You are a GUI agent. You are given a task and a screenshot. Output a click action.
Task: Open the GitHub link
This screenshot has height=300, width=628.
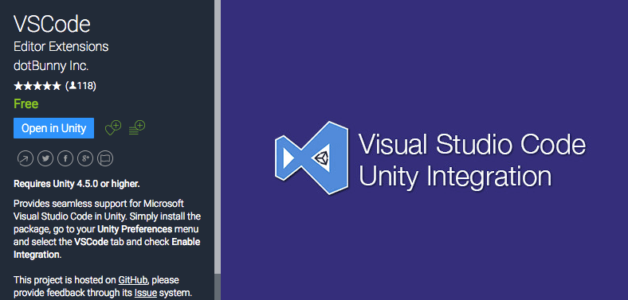(x=133, y=279)
